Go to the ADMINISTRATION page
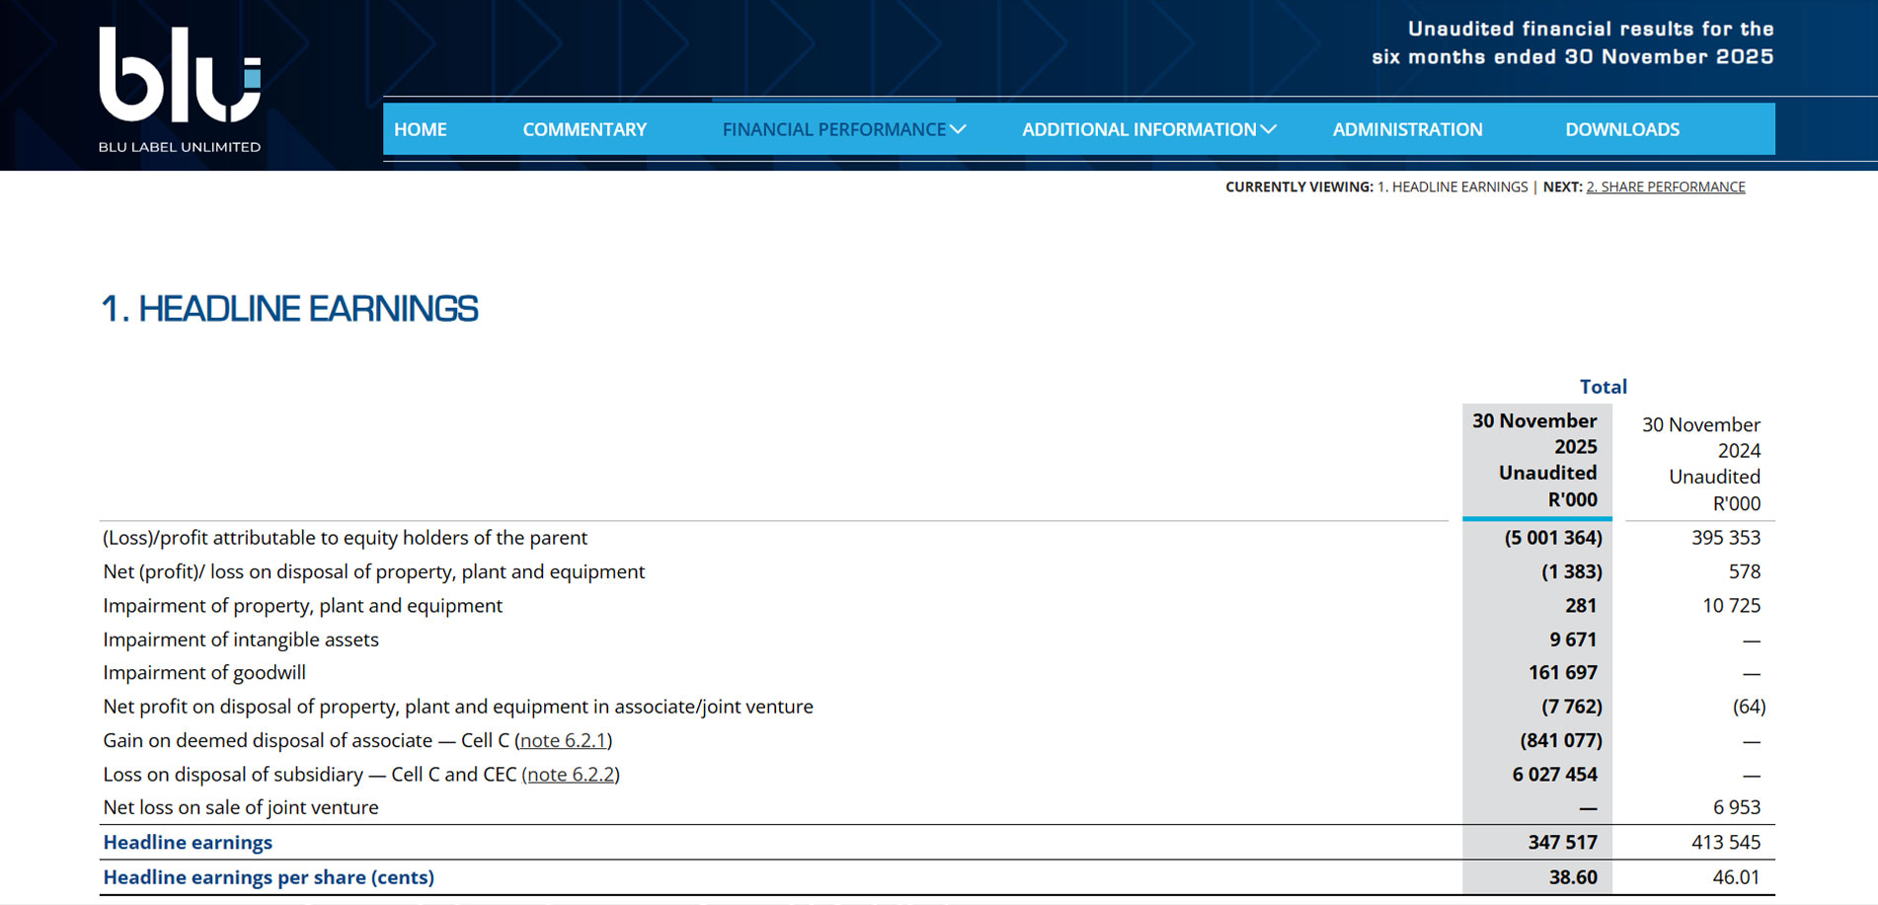Viewport: 1878px width, 905px height. click(1408, 129)
